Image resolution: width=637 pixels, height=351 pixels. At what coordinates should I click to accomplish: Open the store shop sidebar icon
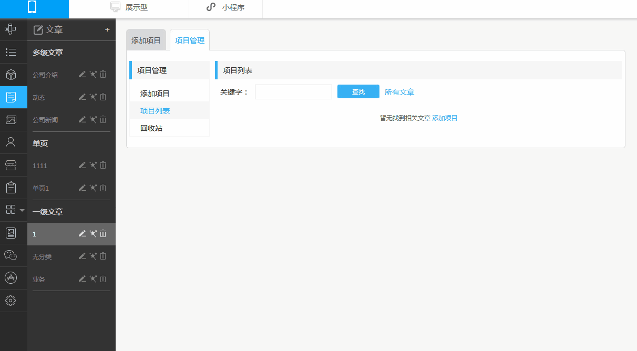point(11,165)
